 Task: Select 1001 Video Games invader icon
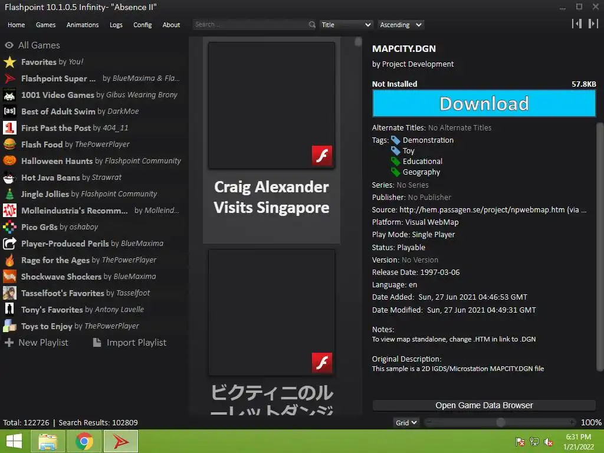[9, 95]
